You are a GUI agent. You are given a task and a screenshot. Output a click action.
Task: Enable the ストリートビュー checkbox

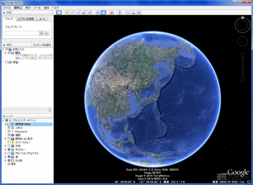9,142
